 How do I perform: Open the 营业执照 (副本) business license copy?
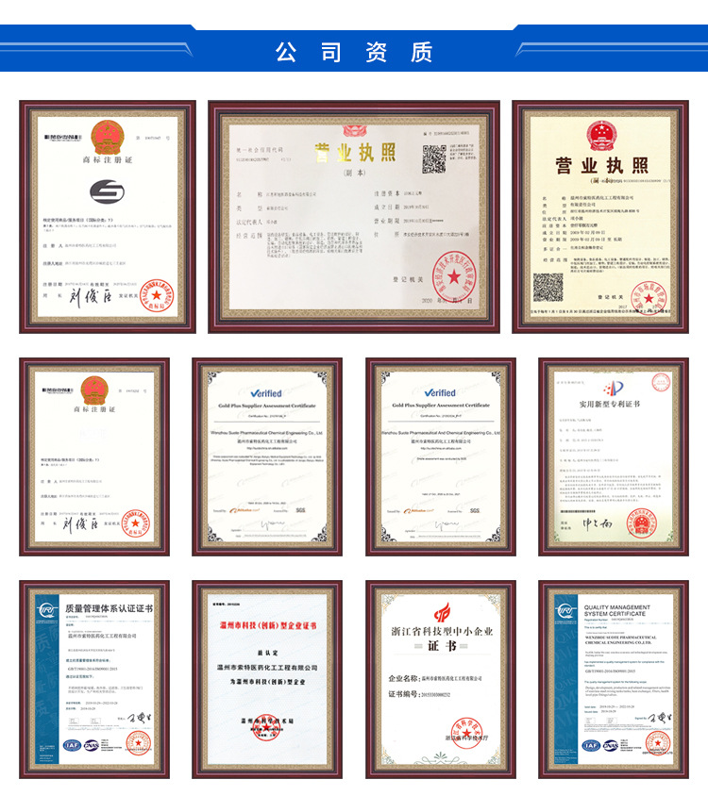coord(354,217)
